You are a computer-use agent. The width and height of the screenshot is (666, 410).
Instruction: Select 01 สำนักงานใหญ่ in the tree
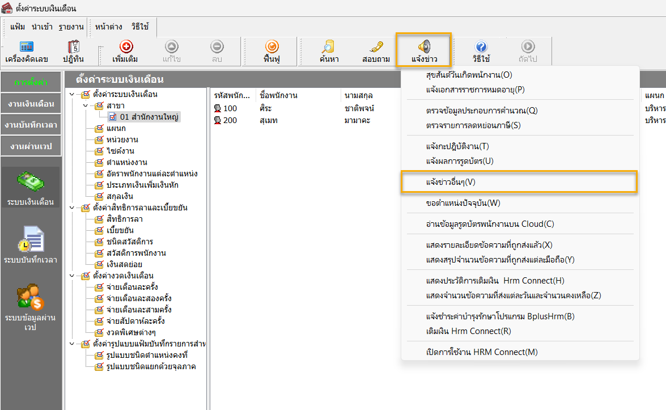tap(149, 117)
